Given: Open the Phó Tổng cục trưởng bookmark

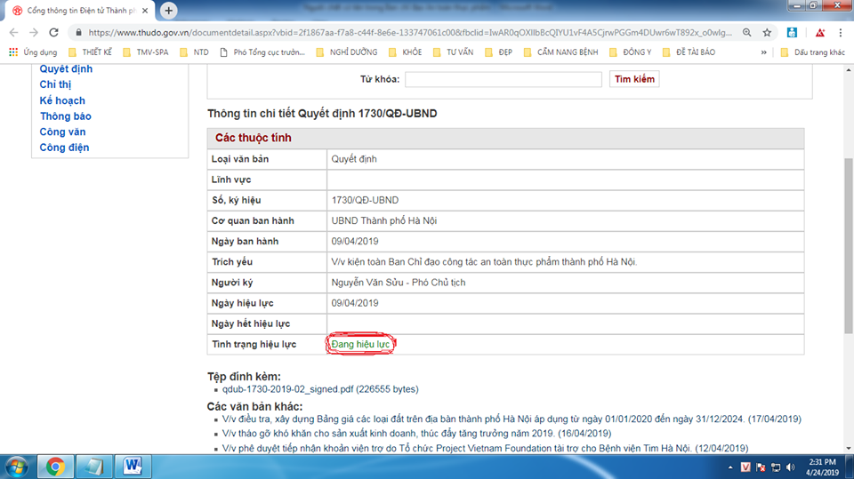Looking at the screenshot, I should click(x=262, y=52).
